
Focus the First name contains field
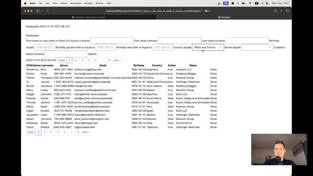click(179, 41)
